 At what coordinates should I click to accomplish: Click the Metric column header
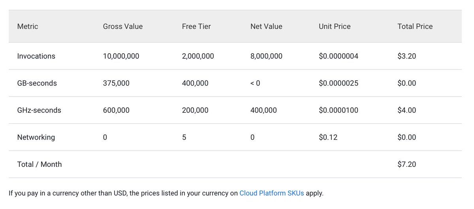coord(28,26)
